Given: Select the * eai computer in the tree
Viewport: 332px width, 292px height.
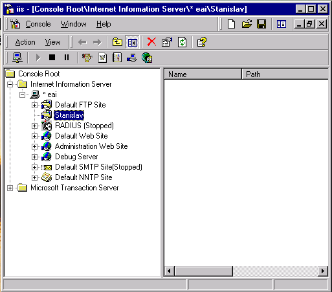Looking at the screenshot, I should point(50,95).
